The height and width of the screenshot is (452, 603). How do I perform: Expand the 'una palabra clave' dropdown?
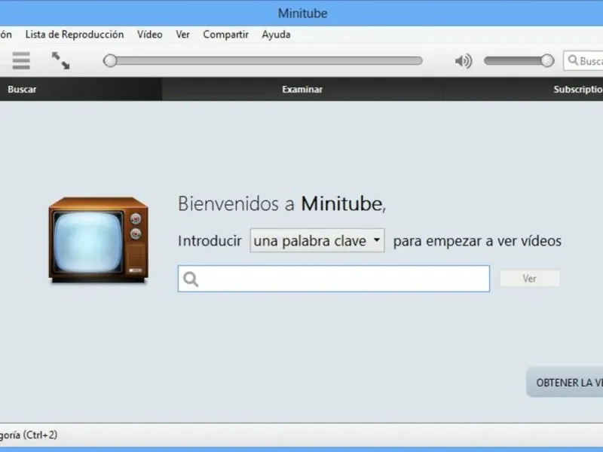(x=317, y=240)
